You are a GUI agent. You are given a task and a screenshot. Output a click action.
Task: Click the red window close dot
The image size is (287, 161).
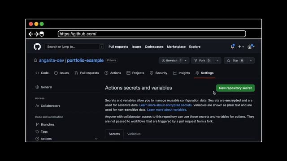coord(31,24)
